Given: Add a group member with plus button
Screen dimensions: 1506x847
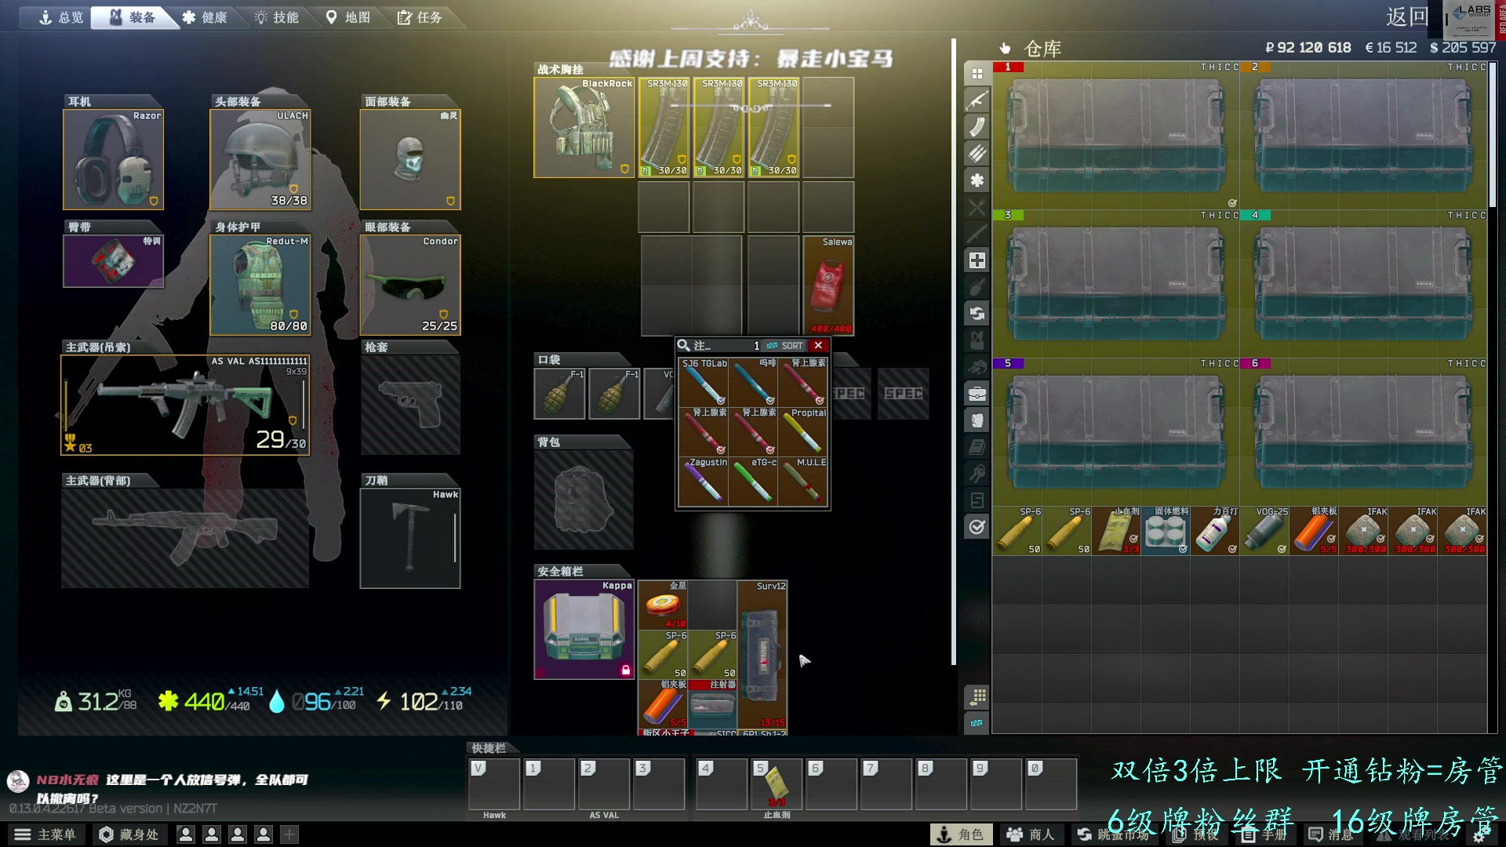Looking at the screenshot, I should point(289,834).
